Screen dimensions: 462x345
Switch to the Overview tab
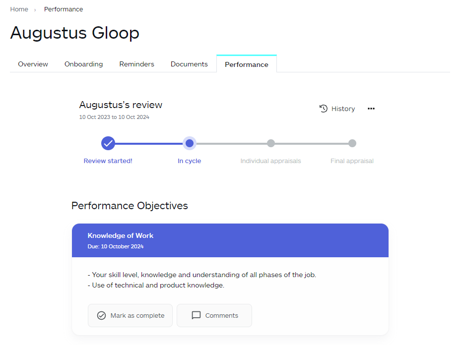click(x=33, y=64)
